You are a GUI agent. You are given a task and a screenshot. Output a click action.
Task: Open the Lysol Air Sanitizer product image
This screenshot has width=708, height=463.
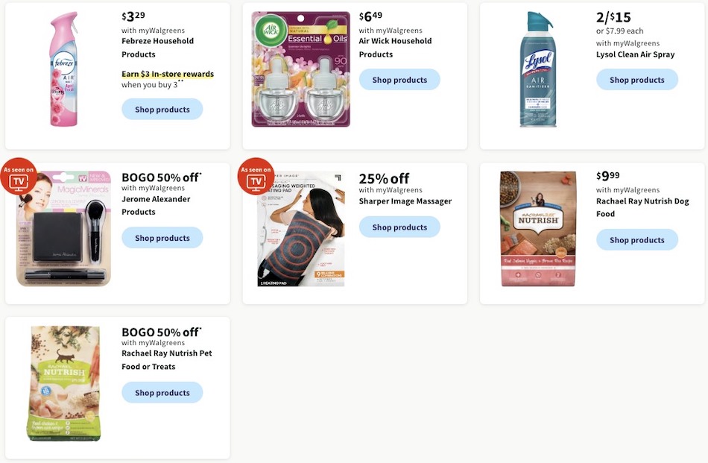538,68
